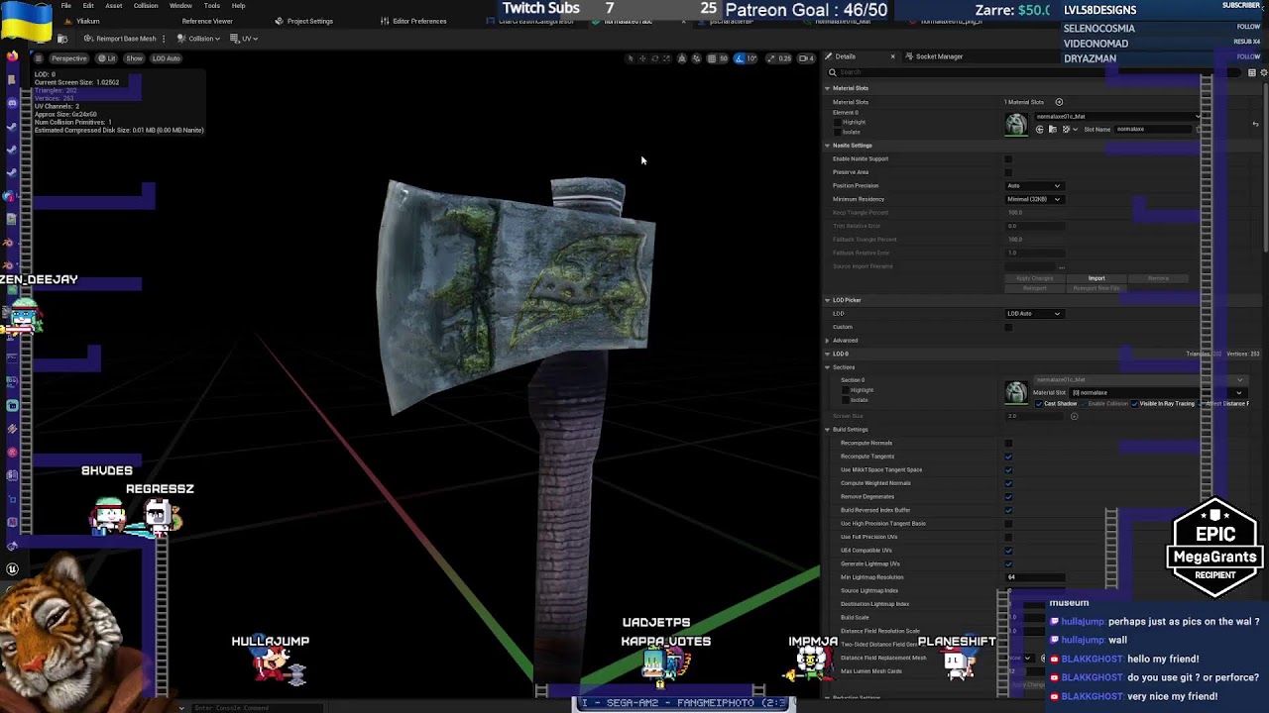
Task: Open LOD Auto dropdown in LOD Picker
Action: pyautogui.click(x=1034, y=313)
